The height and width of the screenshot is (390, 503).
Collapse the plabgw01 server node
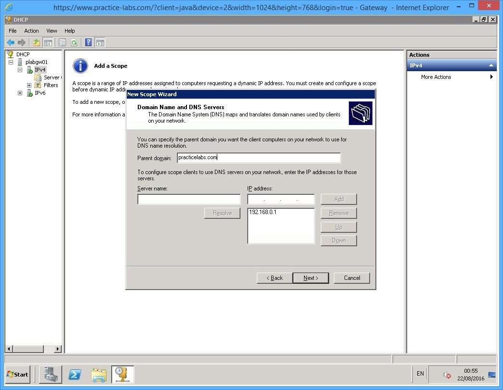(x=11, y=62)
